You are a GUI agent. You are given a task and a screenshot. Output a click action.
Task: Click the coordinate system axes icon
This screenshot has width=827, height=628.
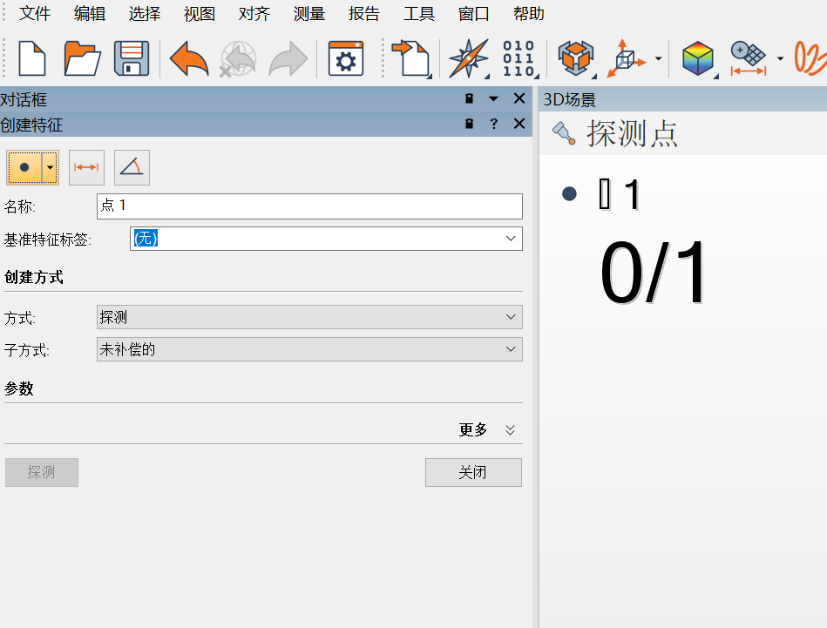pos(626,58)
